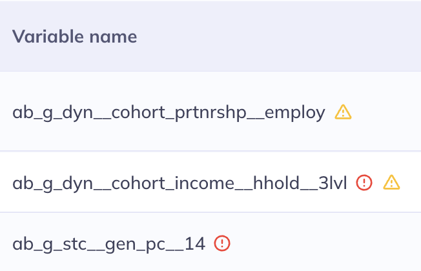421x271 pixels.
Task: Show error details for the hhold__3lvl variable
Action: (364, 183)
